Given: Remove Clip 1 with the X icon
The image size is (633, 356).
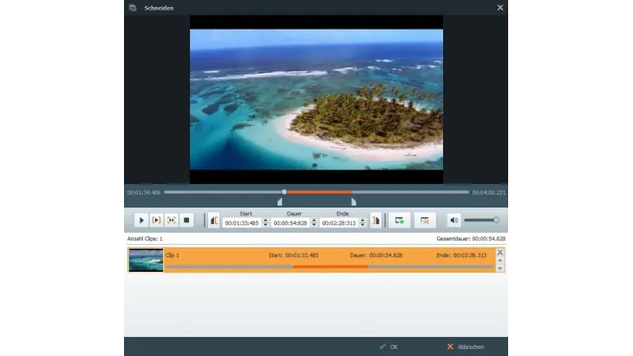Looking at the screenshot, I should click(499, 252).
